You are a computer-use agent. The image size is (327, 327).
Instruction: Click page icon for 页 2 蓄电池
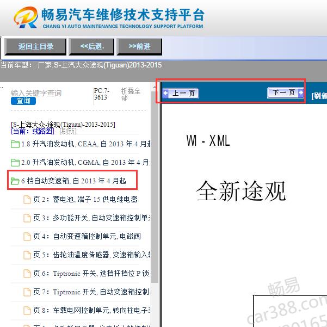[x=27, y=200]
